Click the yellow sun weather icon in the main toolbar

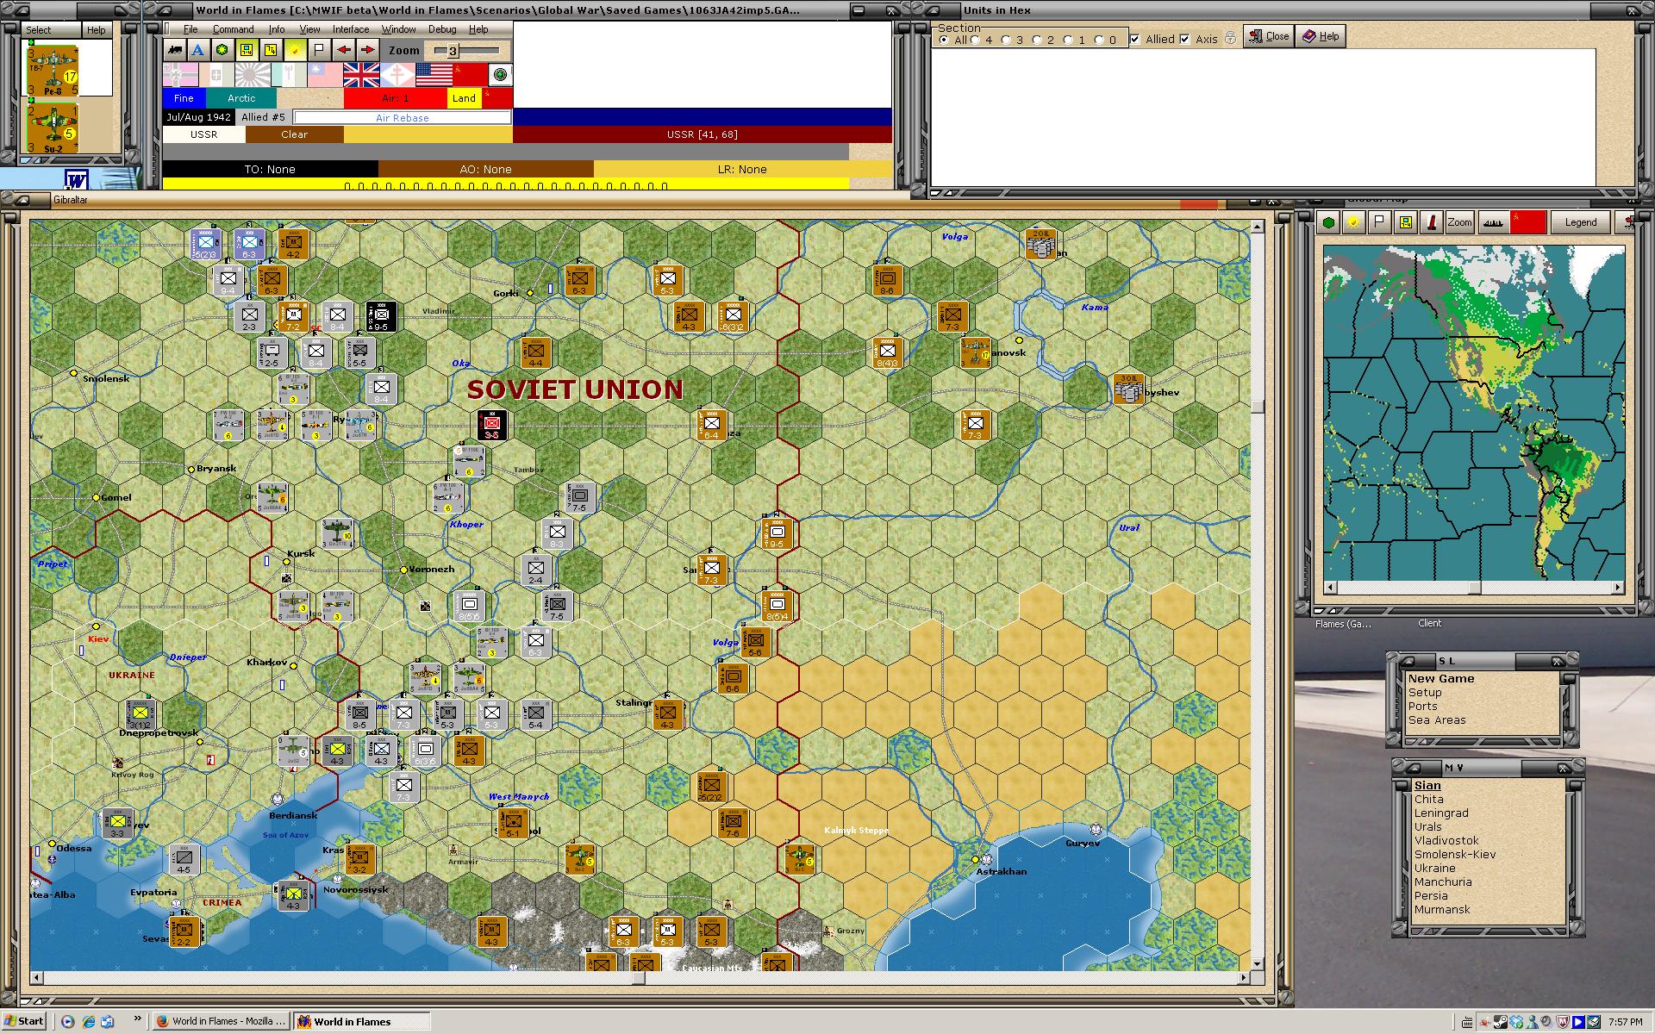[295, 50]
